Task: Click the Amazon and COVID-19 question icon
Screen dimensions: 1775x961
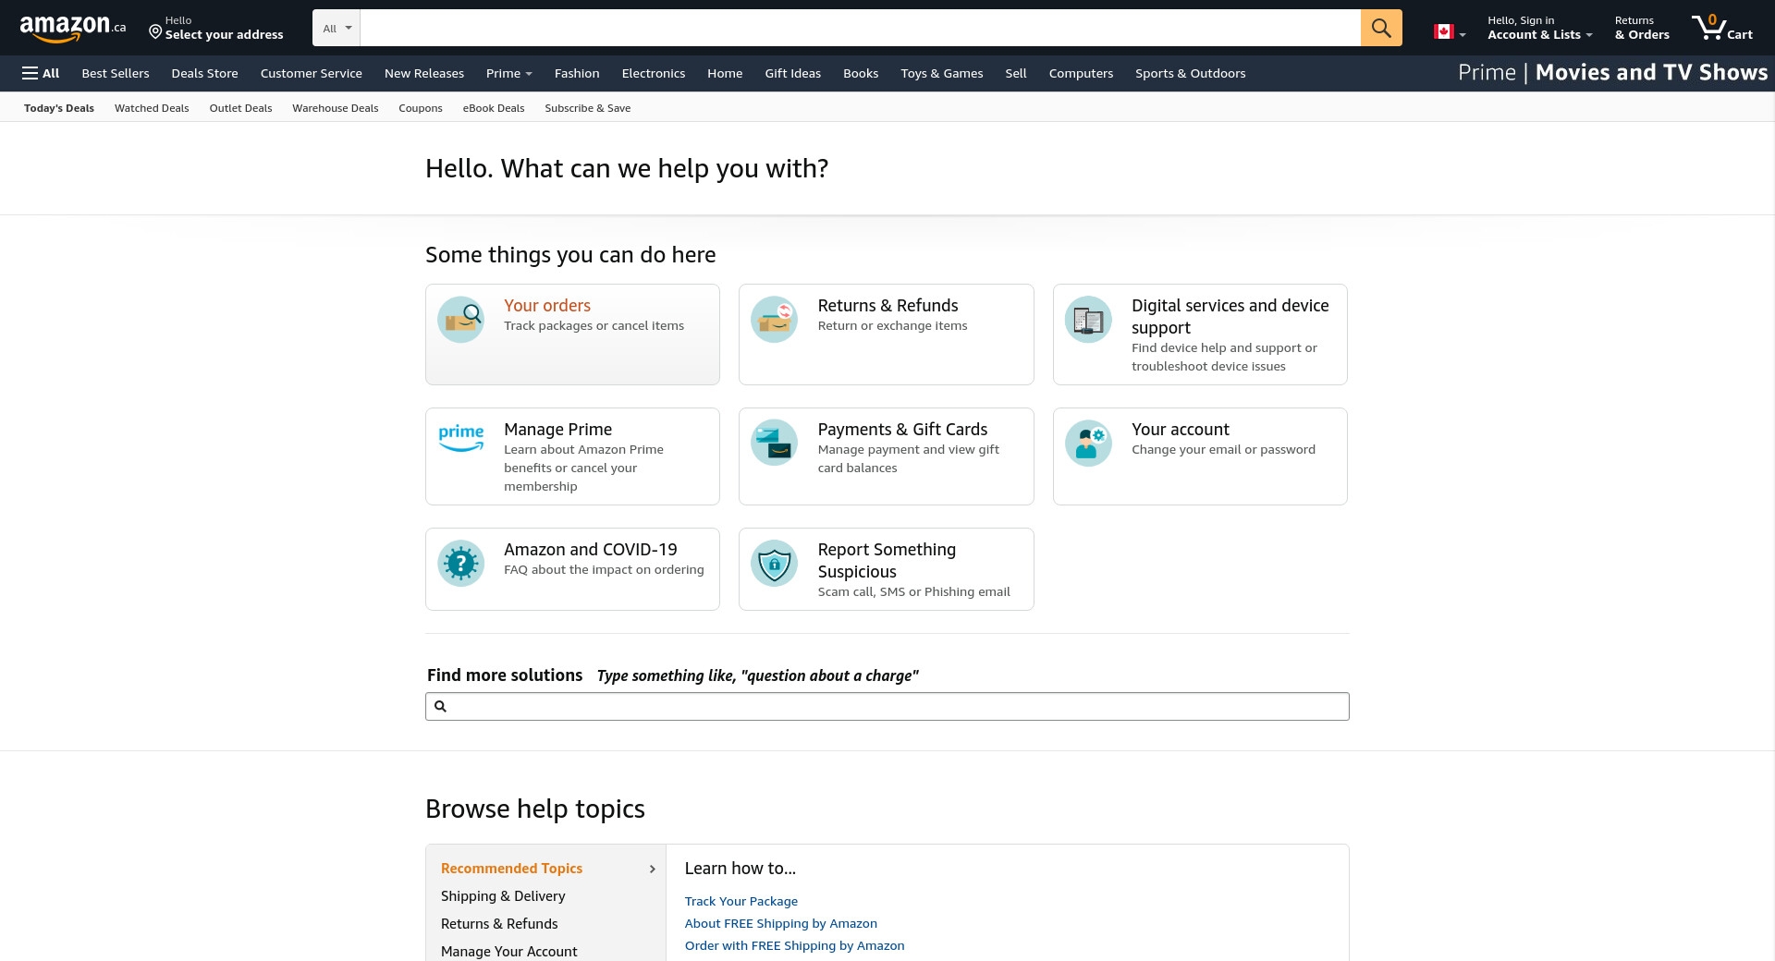Action: pos(460,564)
